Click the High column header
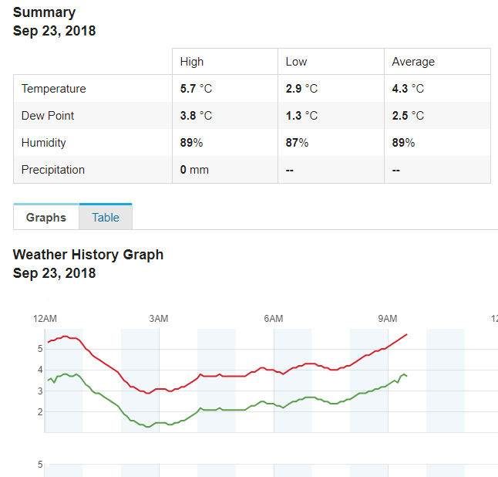The width and height of the screenshot is (498, 477). pos(192,62)
